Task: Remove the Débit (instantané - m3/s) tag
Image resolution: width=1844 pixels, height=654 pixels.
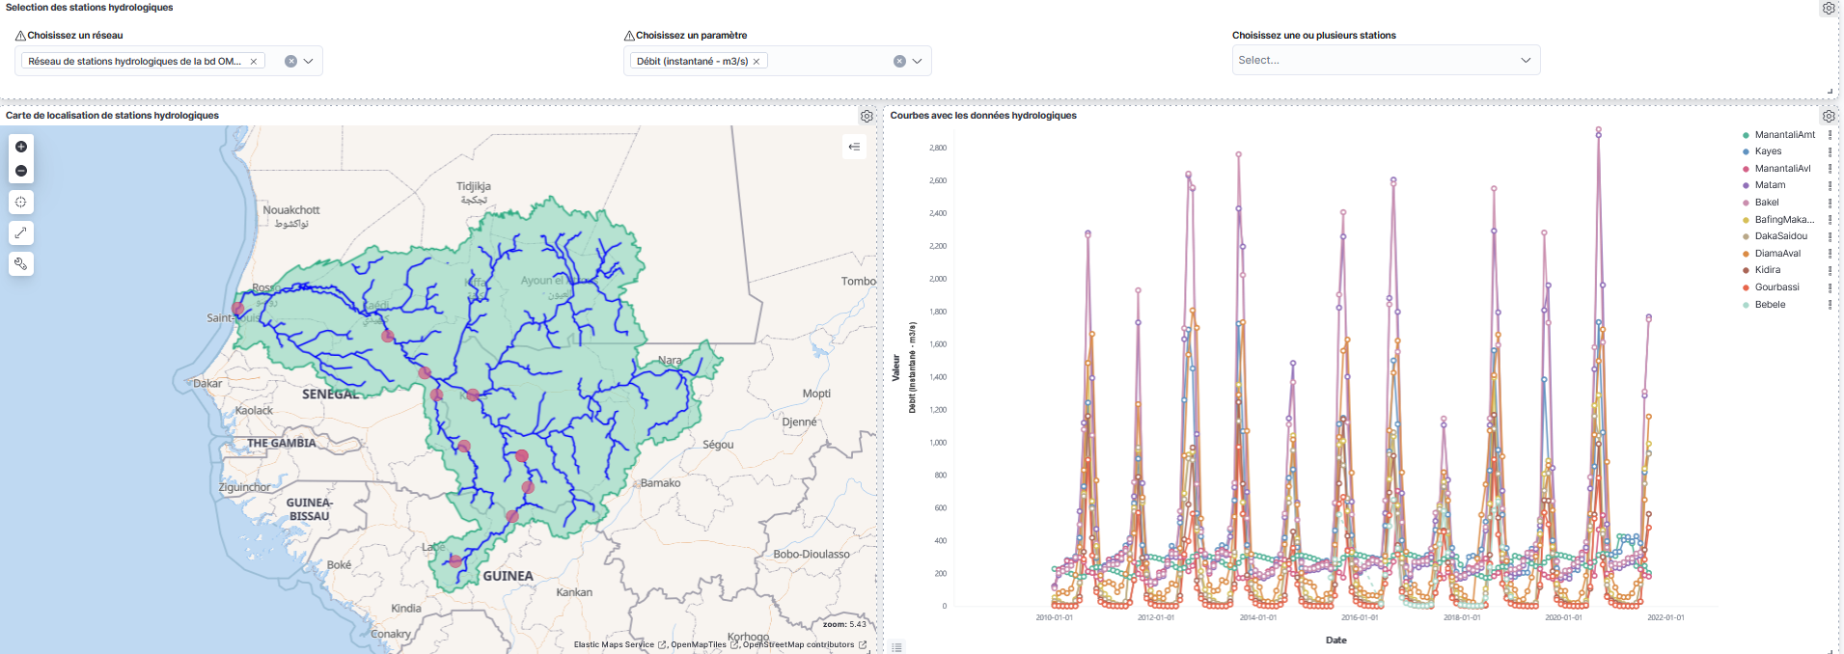Action: coord(757,61)
